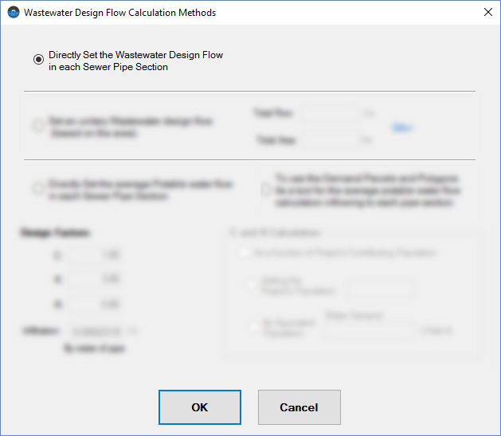The image size is (501, 436).
Task: Choose the average potable water flow radio option
Action: coord(38,189)
